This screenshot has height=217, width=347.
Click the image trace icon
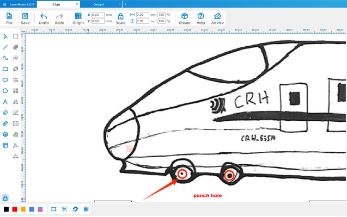(15, 134)
